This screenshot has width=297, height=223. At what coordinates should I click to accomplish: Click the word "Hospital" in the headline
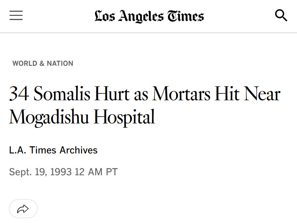pos(125,117)
